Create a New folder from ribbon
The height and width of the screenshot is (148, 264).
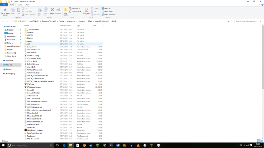[x=66, y=12]
